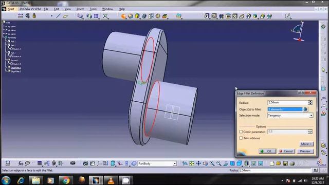Select the Line reference element tool

[x=58, y=16]
